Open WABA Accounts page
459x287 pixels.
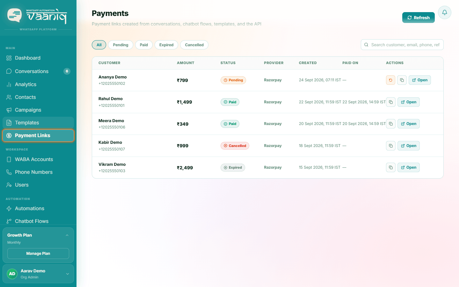[x=38, y=159]
